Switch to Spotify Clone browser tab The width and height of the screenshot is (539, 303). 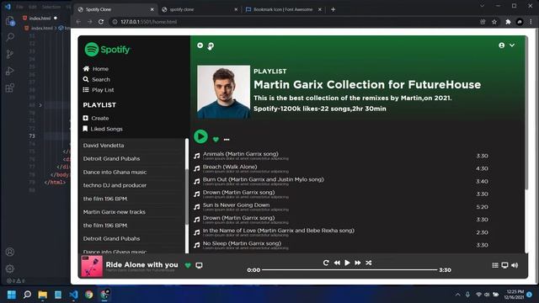coord(115,9)
